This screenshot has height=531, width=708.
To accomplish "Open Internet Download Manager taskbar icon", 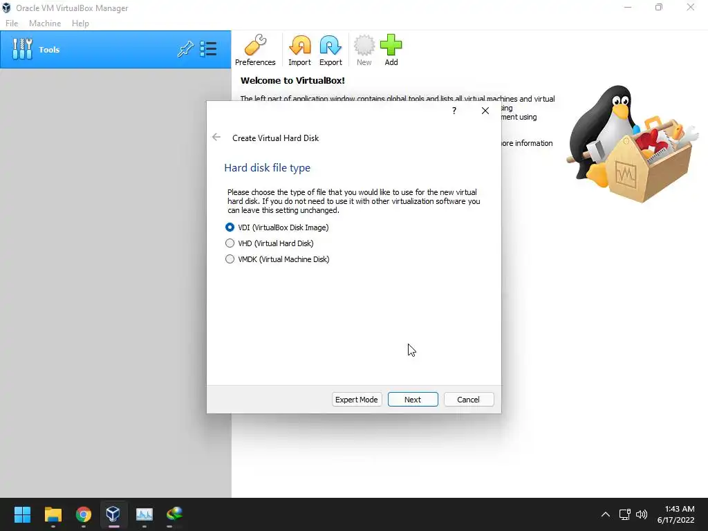I will coord(175,514).
